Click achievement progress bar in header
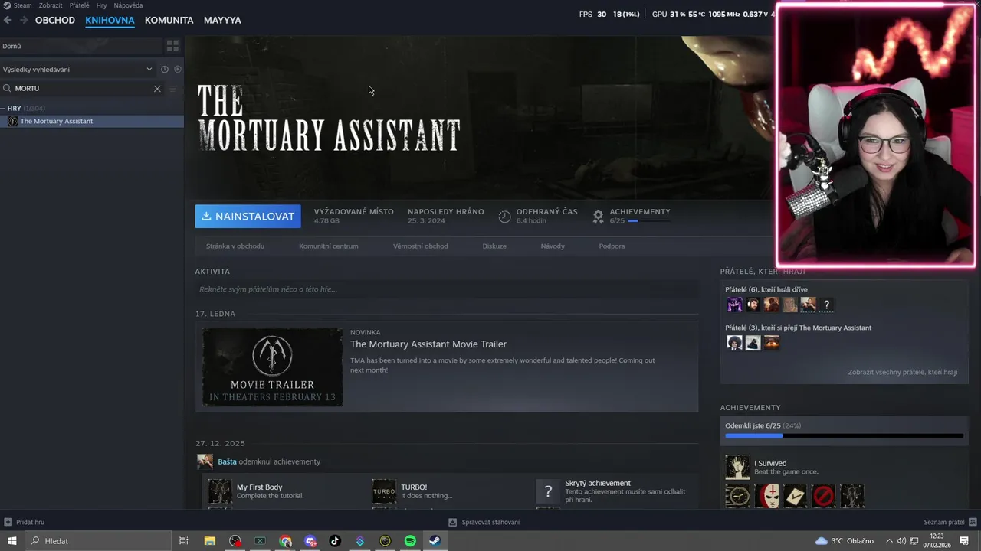The height and width of the screenshot is (551, 981). pyautogui.click(x=648, y=221)
